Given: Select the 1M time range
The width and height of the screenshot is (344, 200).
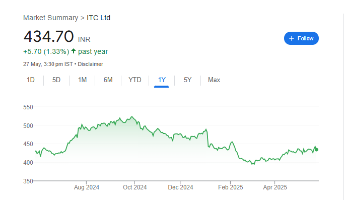Looking at the screenshot, I should pos(82,80).
